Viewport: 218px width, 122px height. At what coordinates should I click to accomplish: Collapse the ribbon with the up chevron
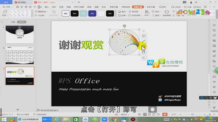coord(214,7)
